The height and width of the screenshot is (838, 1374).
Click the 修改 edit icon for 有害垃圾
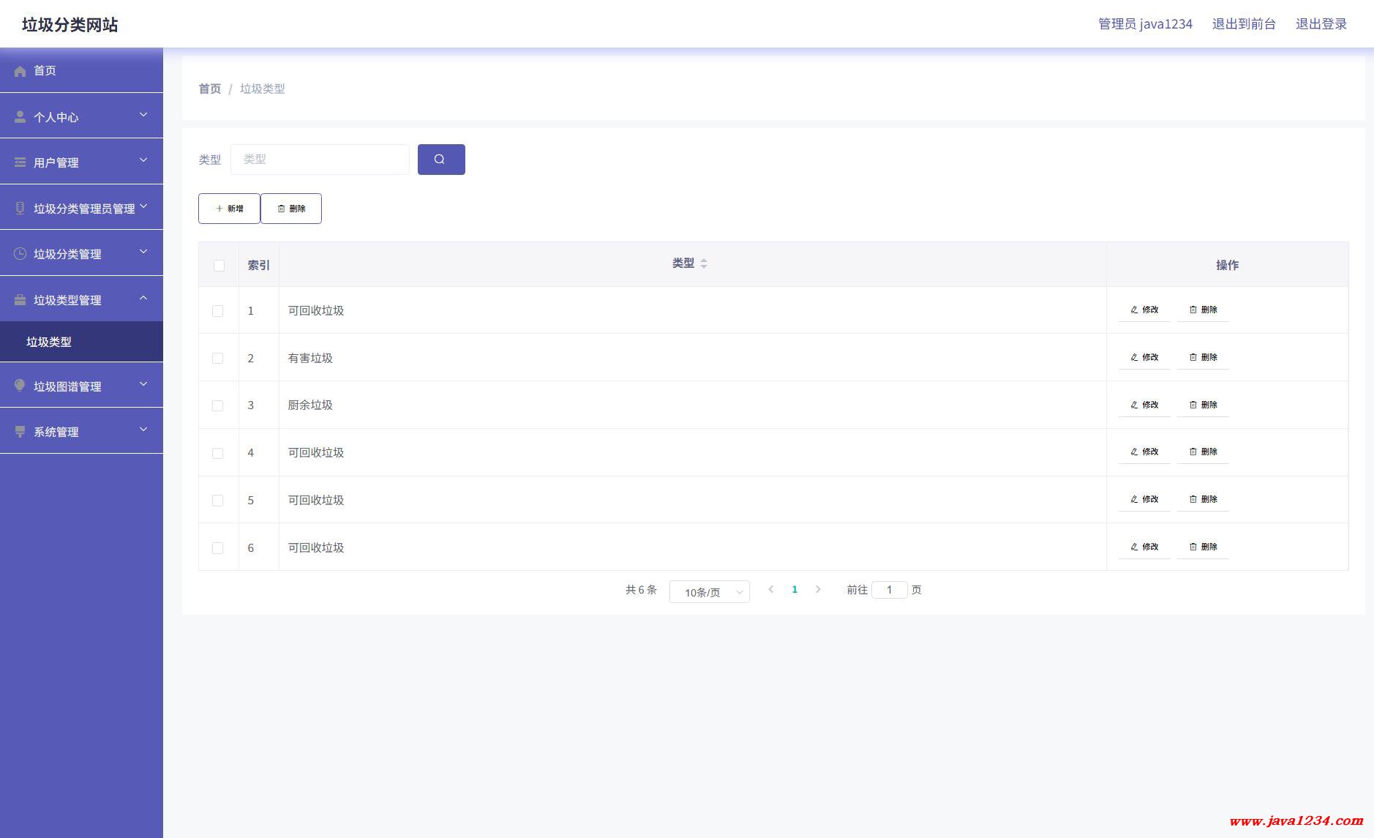[1134, 357]
